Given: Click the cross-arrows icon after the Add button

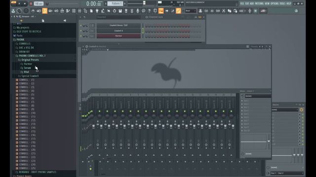Looking at the screenshot, I should pos(250,11).
